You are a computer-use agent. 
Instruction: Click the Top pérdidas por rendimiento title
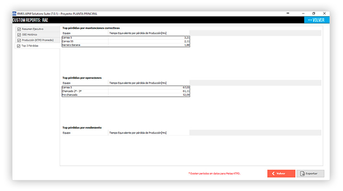click(82, 128)
